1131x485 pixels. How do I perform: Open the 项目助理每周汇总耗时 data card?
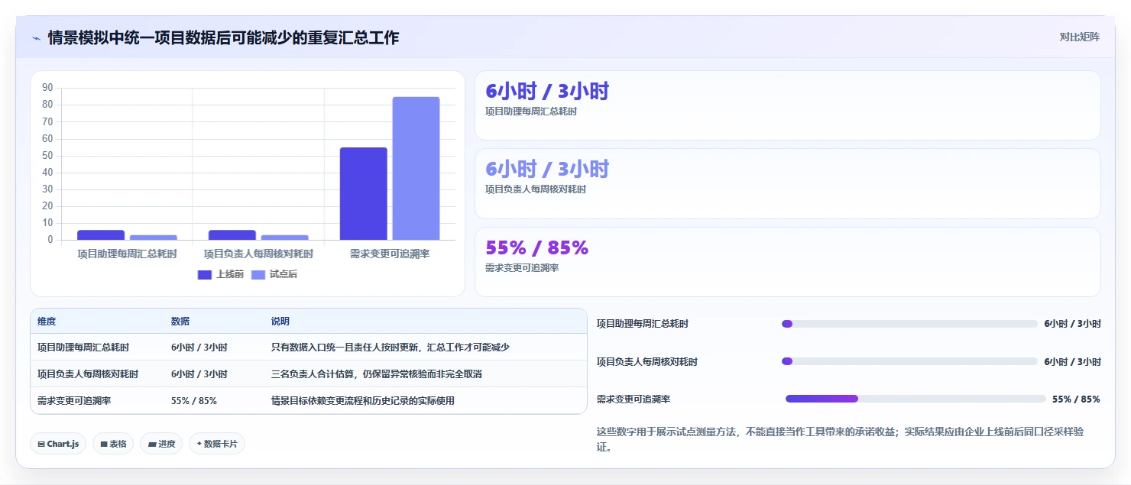pos(788,105)
